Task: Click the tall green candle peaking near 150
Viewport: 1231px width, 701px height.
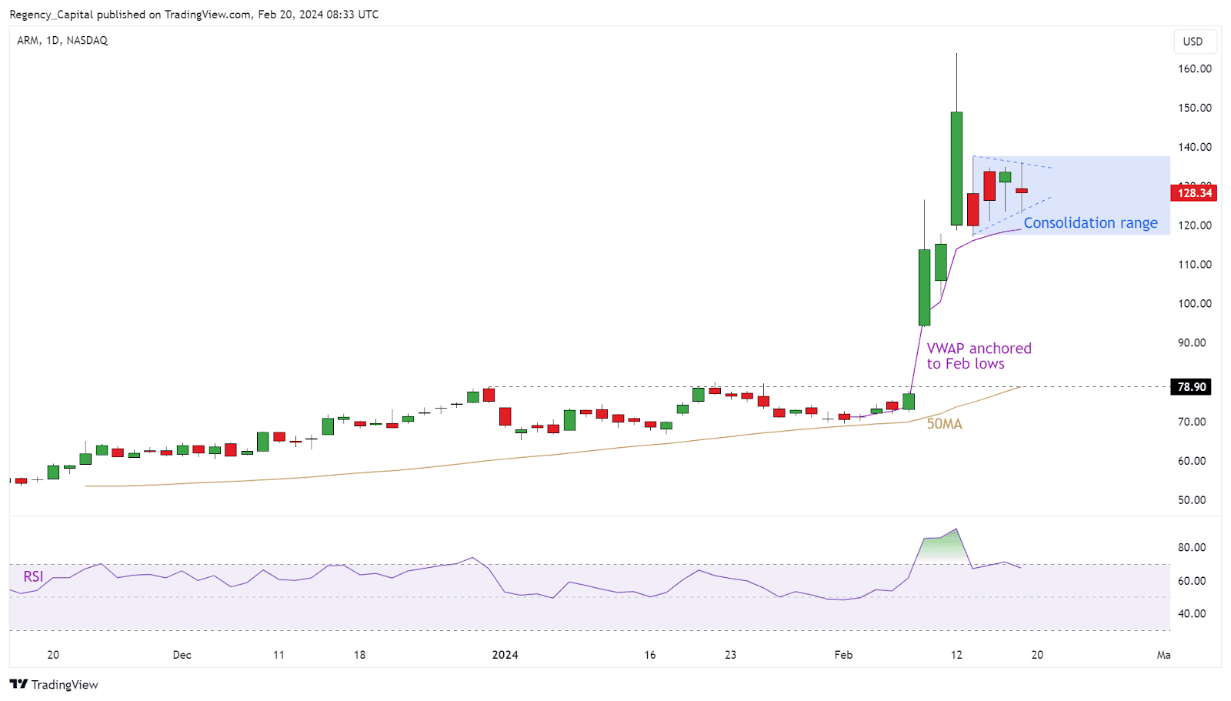Action: click(956, 169)
